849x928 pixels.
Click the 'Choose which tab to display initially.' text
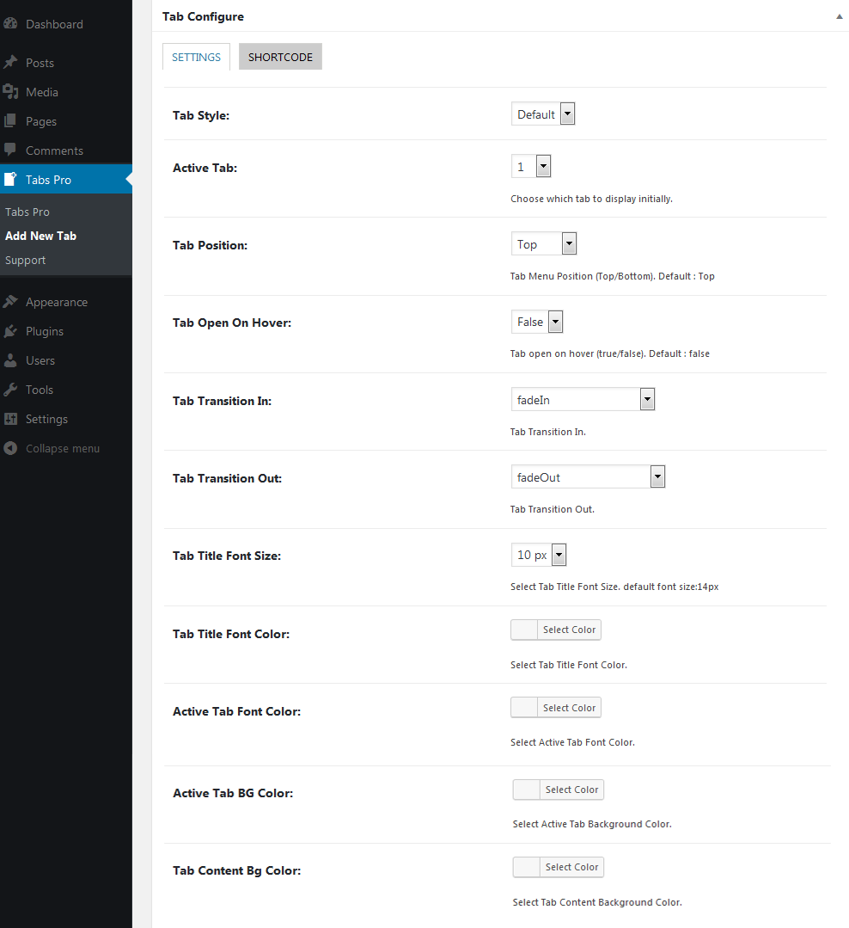tap(591, 199)
